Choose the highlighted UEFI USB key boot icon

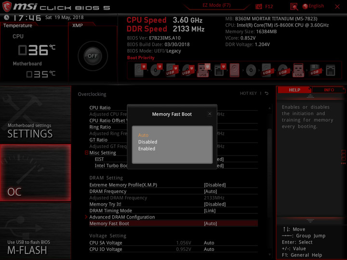pos(203,70)
